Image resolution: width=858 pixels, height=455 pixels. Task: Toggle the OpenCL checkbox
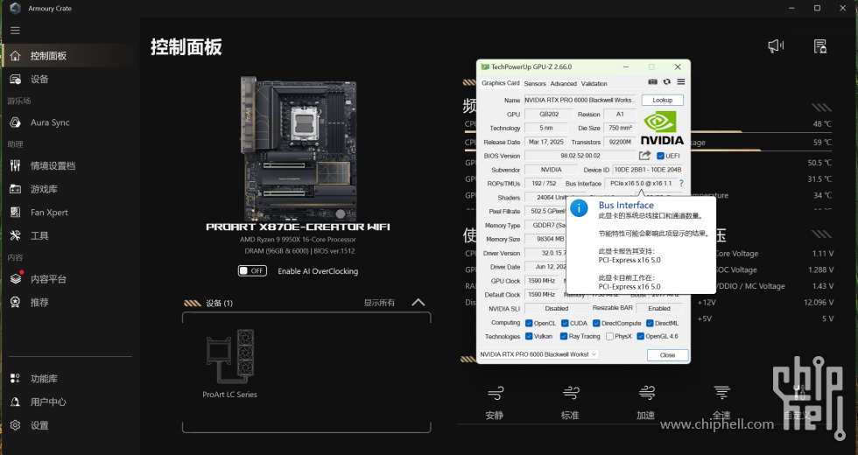[529, 323]
